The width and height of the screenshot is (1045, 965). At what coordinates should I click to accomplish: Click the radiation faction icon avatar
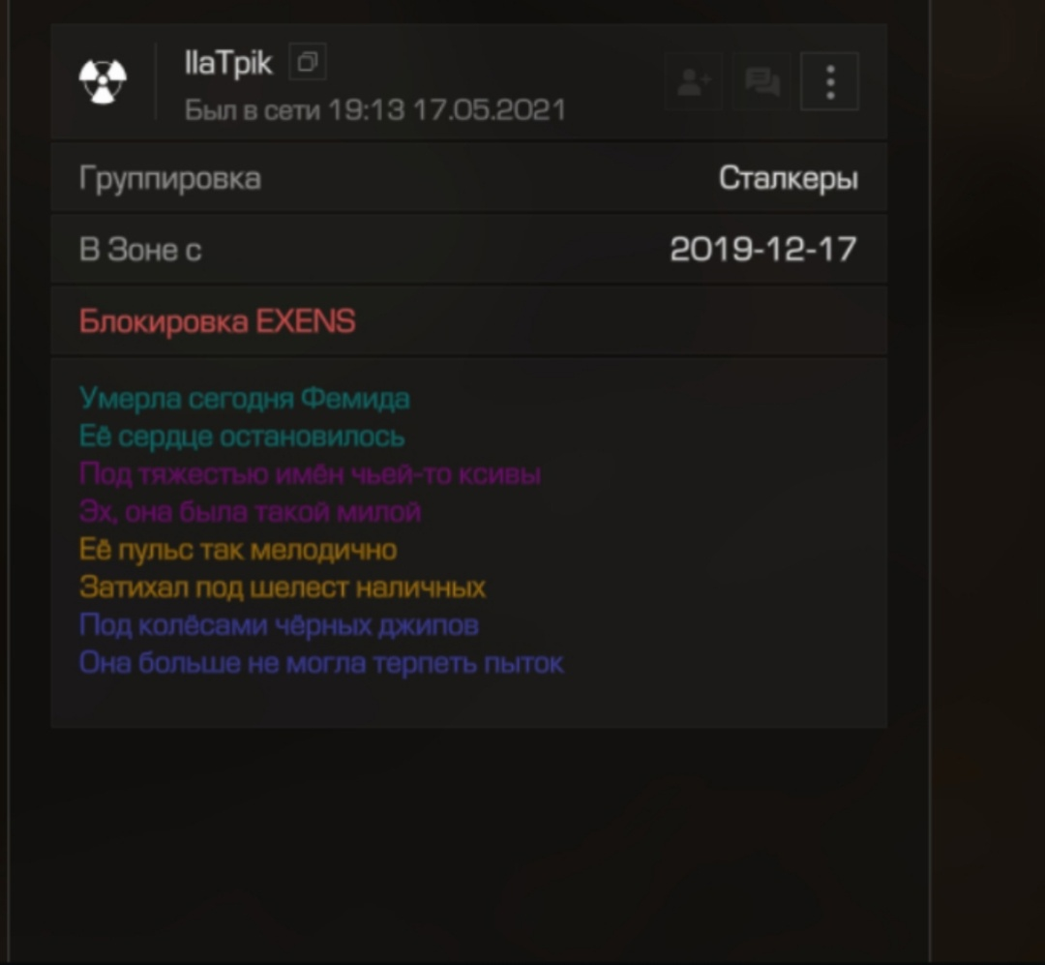click(103, 81)
